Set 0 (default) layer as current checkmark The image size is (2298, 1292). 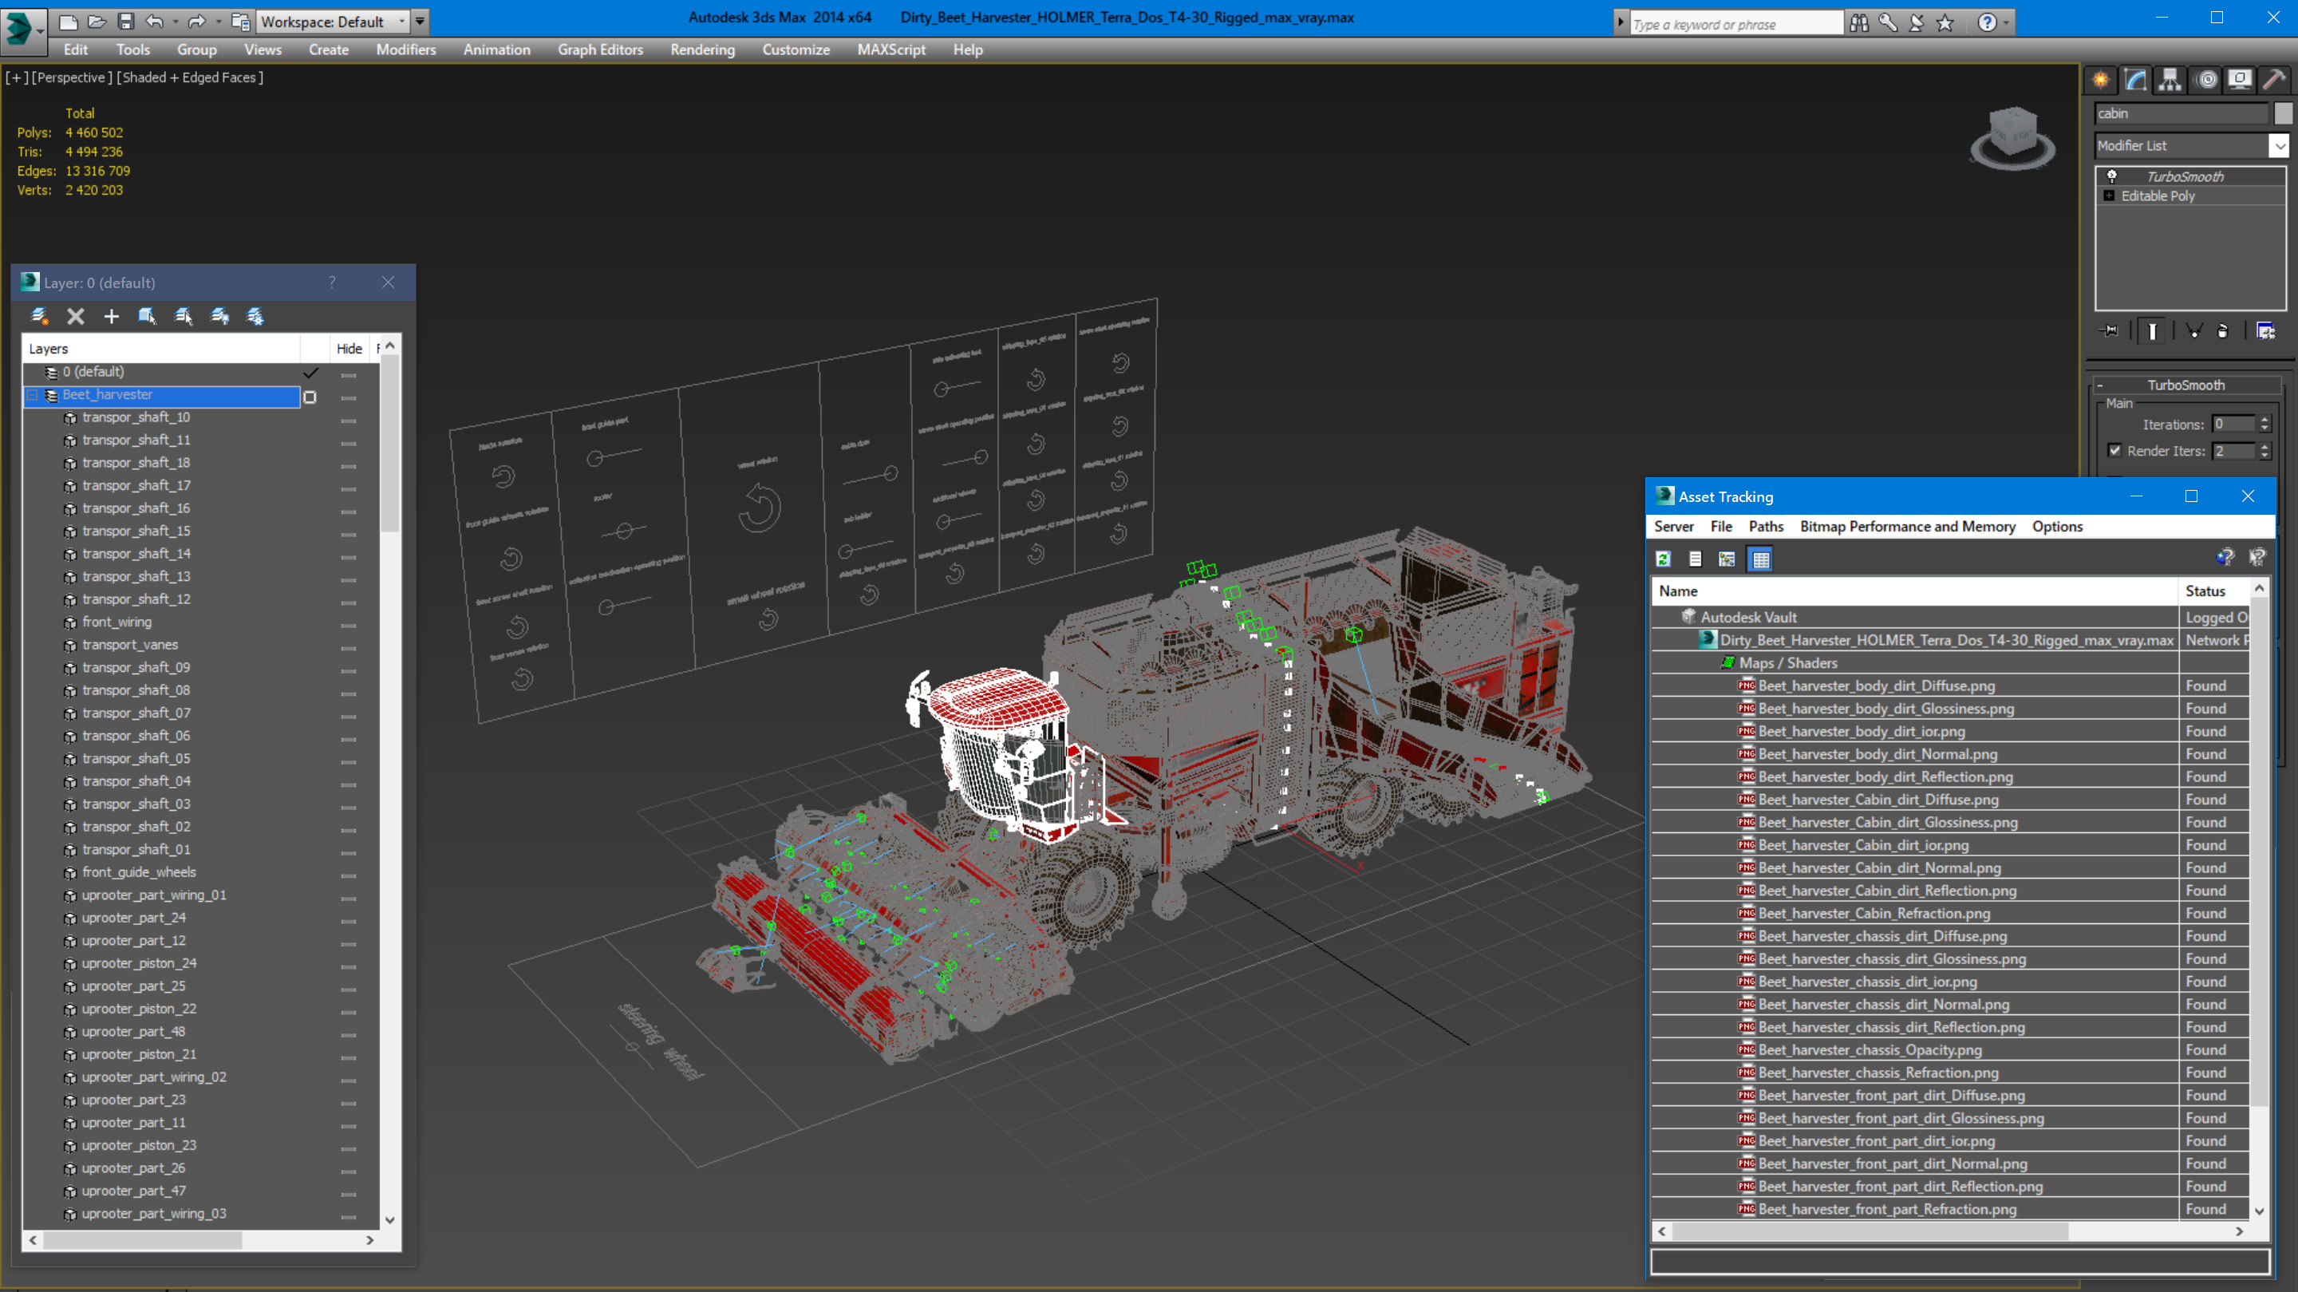point(310,372)
